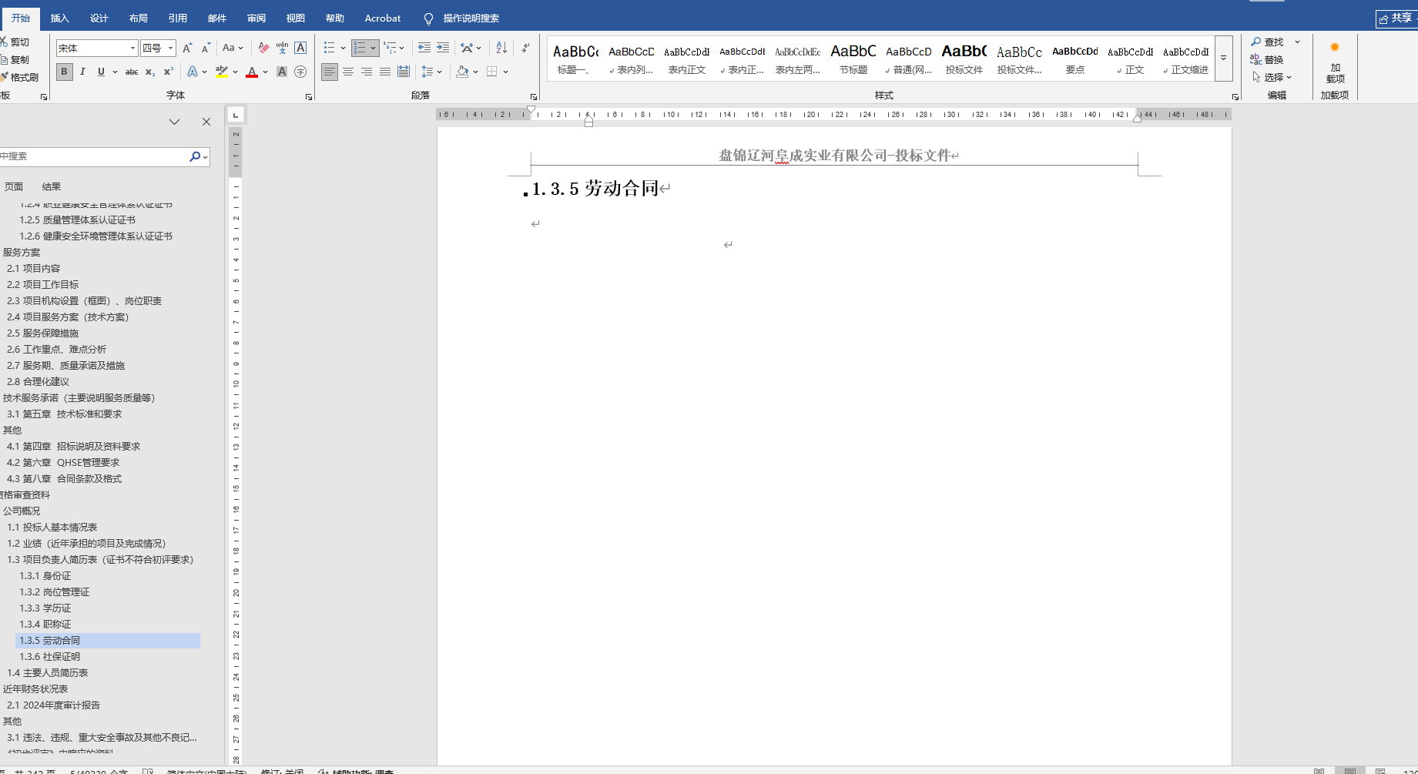Click the Copy (复制) button
The height and width of the screenshot is (774, 1418).
pyautogui.click(x=15, y=59)
